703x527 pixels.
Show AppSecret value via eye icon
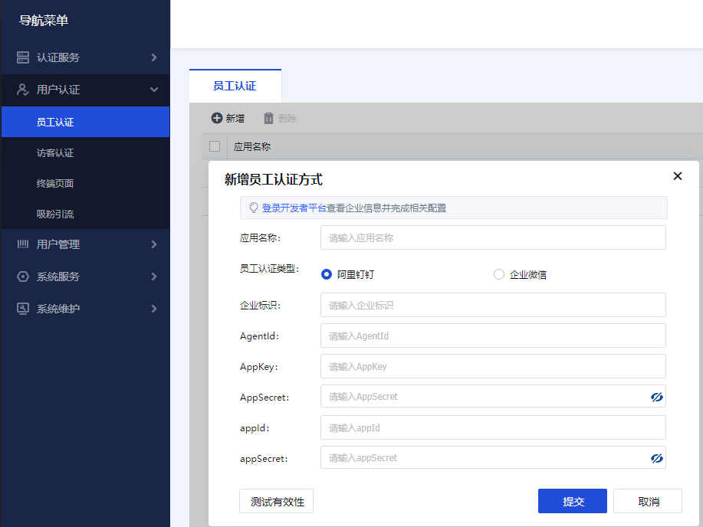pyautogui.click(x=656, y=397)
